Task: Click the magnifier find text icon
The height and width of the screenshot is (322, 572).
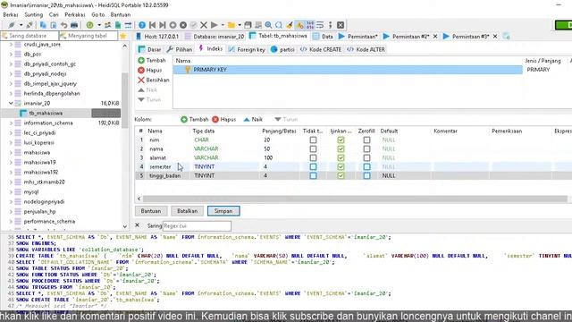Action: (268, 25)
